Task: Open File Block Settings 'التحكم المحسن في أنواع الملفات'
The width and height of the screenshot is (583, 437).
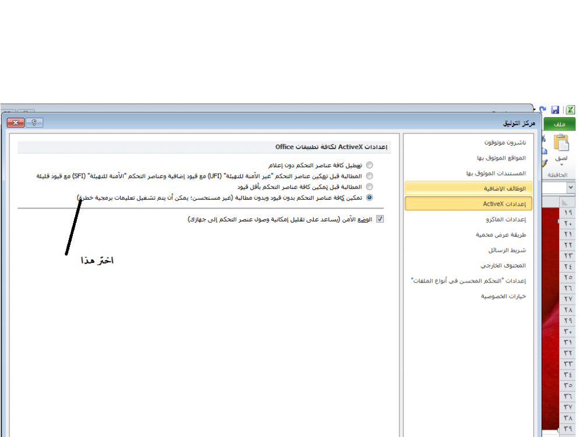Action: pos(469,281)
